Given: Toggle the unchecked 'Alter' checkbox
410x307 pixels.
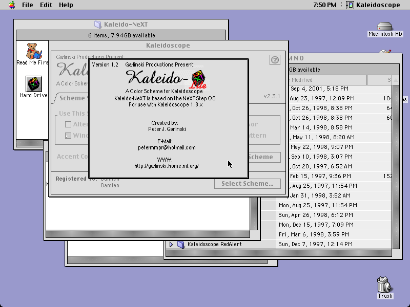Looking at the screenshot, I should pos(68,124).
